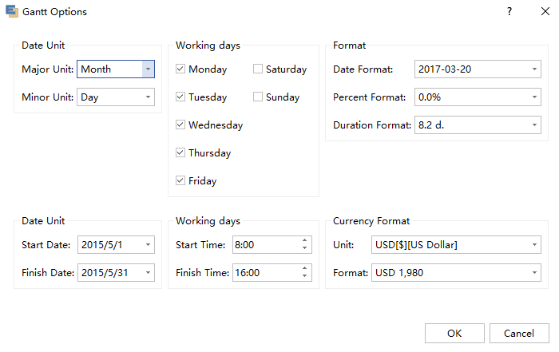Increase Finish Time with up arrow

point(304,269)
